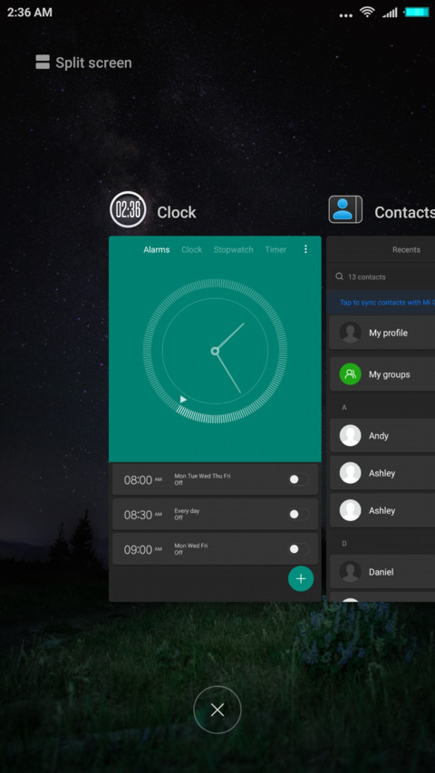This screenshot has width=435, height=773.
Task: Open the 09:00 AM alarm entry
Action: point(215,548)
